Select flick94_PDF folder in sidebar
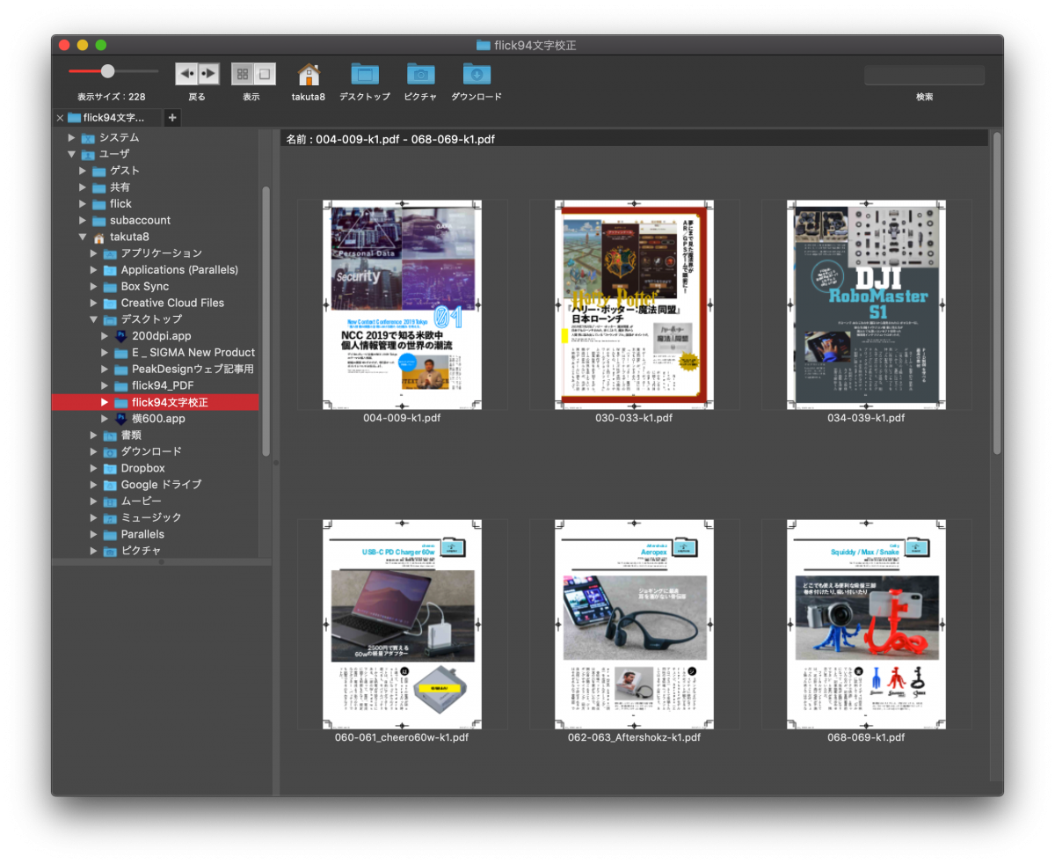 coord(162,385)
